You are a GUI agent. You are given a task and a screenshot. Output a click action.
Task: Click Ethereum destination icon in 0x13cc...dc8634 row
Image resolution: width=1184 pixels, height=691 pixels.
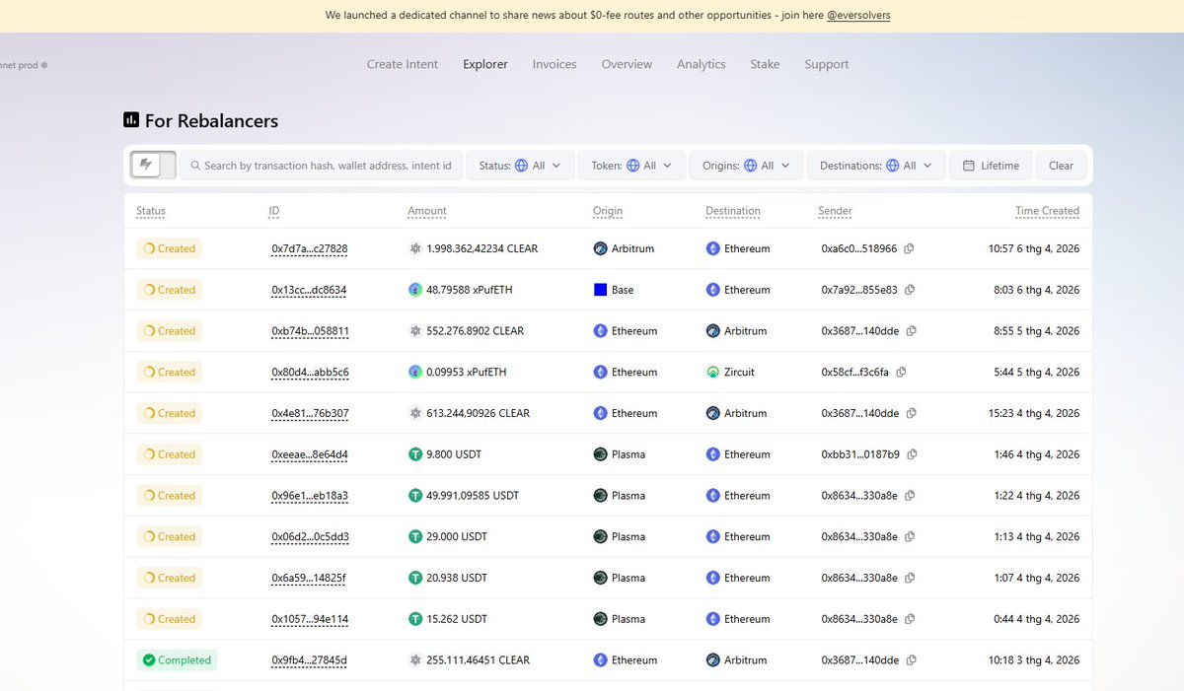(x=712, y=290)
